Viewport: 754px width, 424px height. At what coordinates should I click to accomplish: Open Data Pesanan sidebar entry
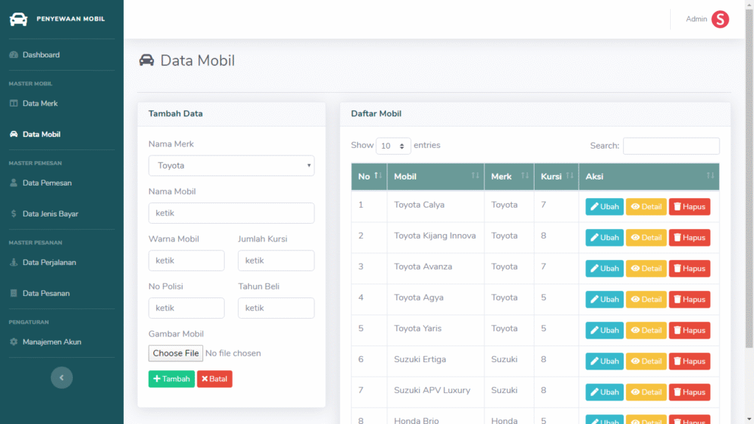coord(46,293)
